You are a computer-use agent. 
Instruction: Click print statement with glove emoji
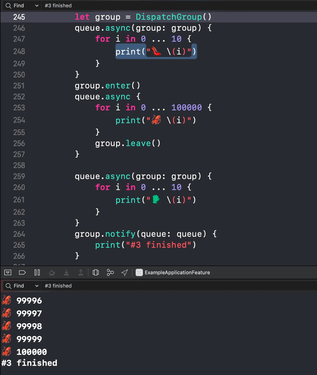(x=156, y=200)
